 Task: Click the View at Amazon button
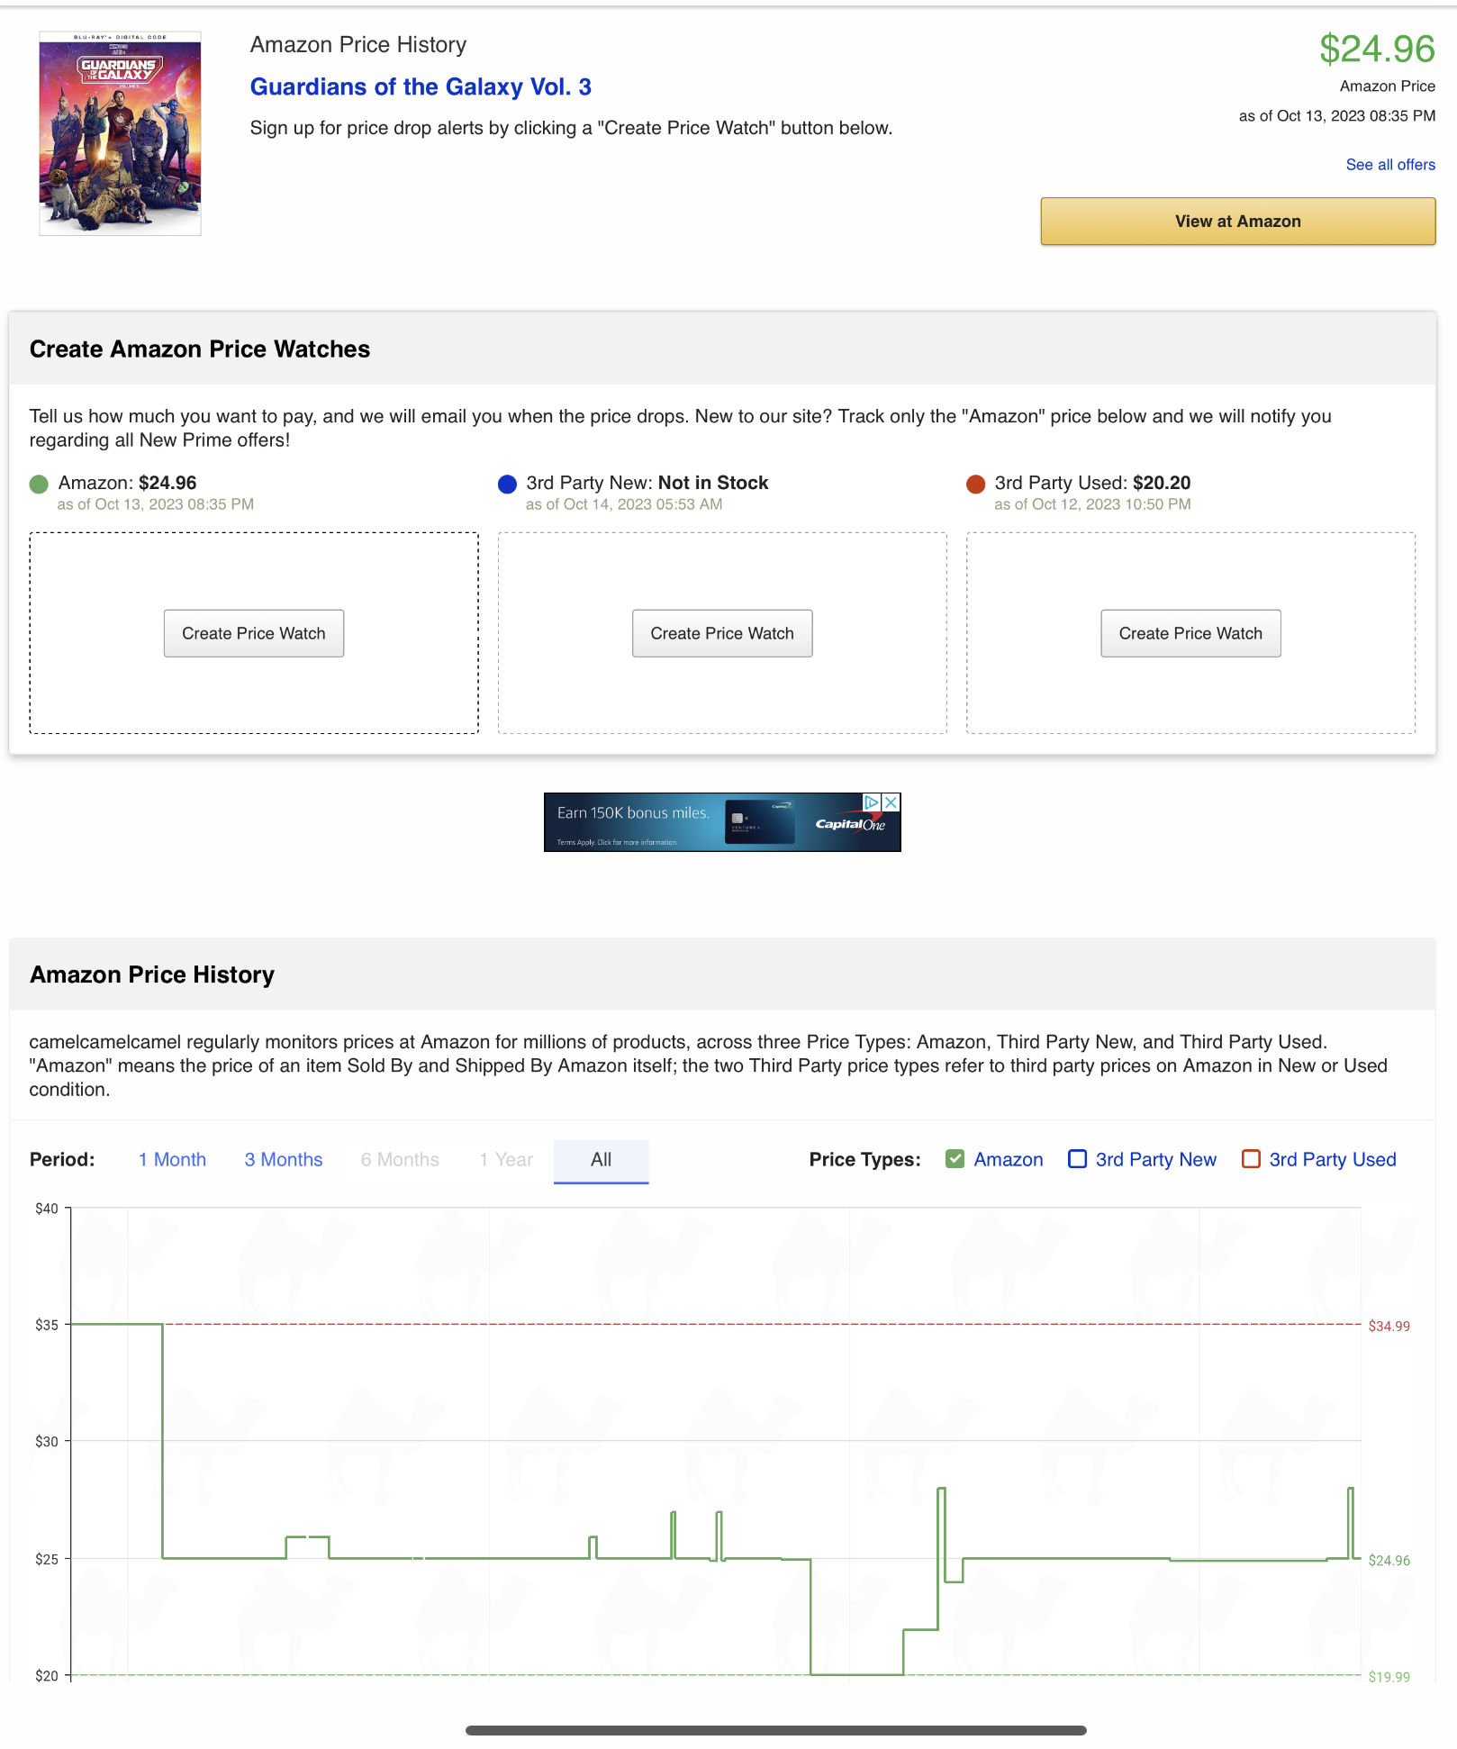click(1237, 222)
